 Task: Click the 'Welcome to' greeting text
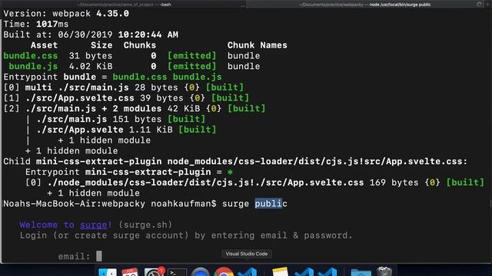point(47,225)
